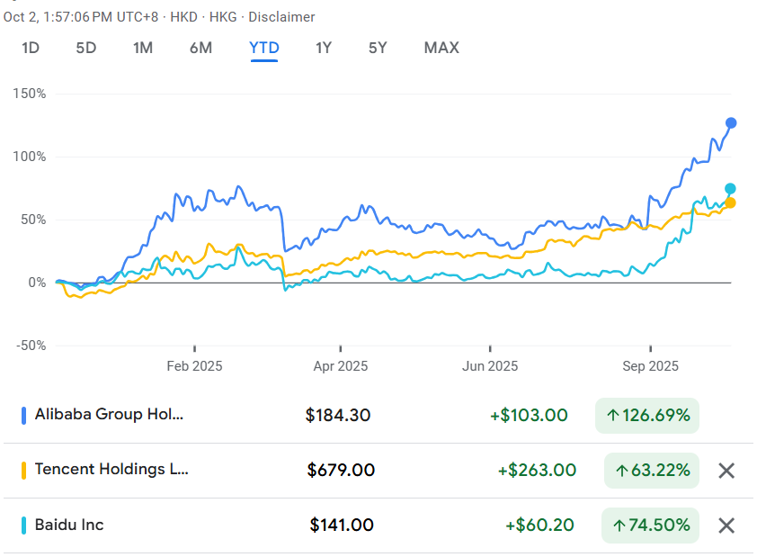Switch chart to 6M range
757x557 pixels.
200,48
